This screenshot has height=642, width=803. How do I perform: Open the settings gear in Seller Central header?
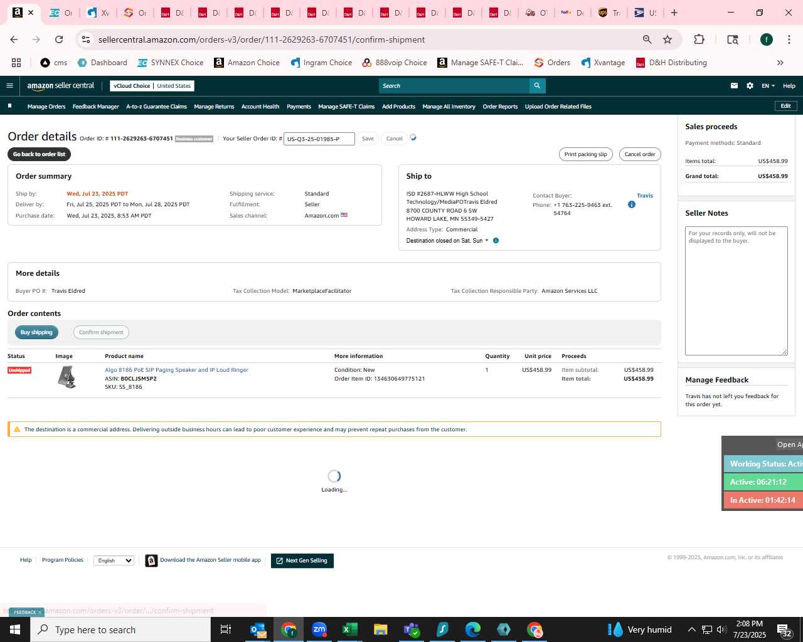pyautogui.click(x=750, y=86)
